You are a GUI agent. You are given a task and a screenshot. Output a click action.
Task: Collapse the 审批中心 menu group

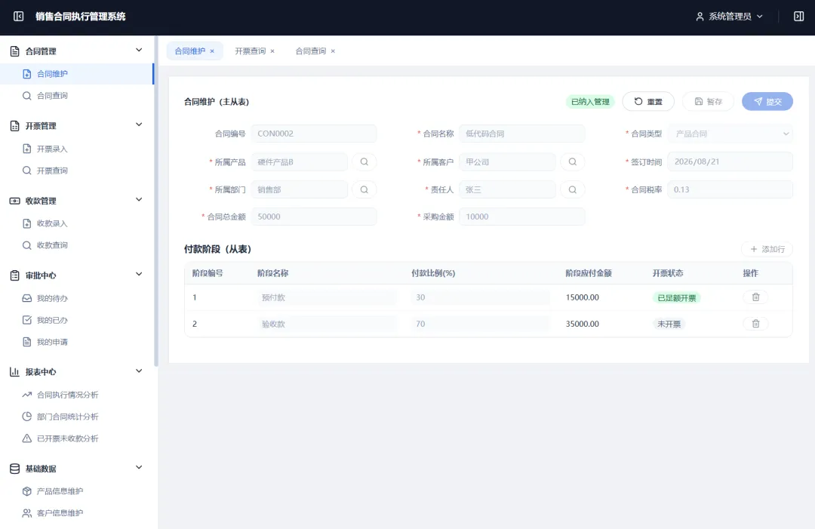click(x=139, y=275)
